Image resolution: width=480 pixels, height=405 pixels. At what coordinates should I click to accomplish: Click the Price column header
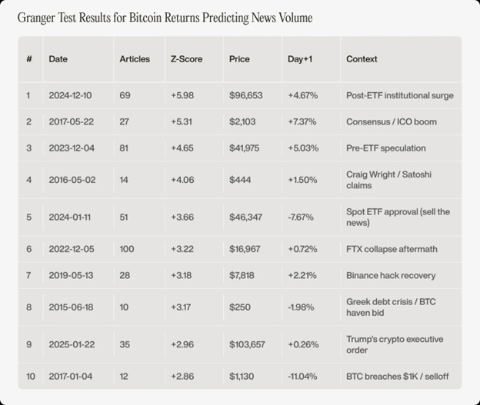click(x=239, y=59)
